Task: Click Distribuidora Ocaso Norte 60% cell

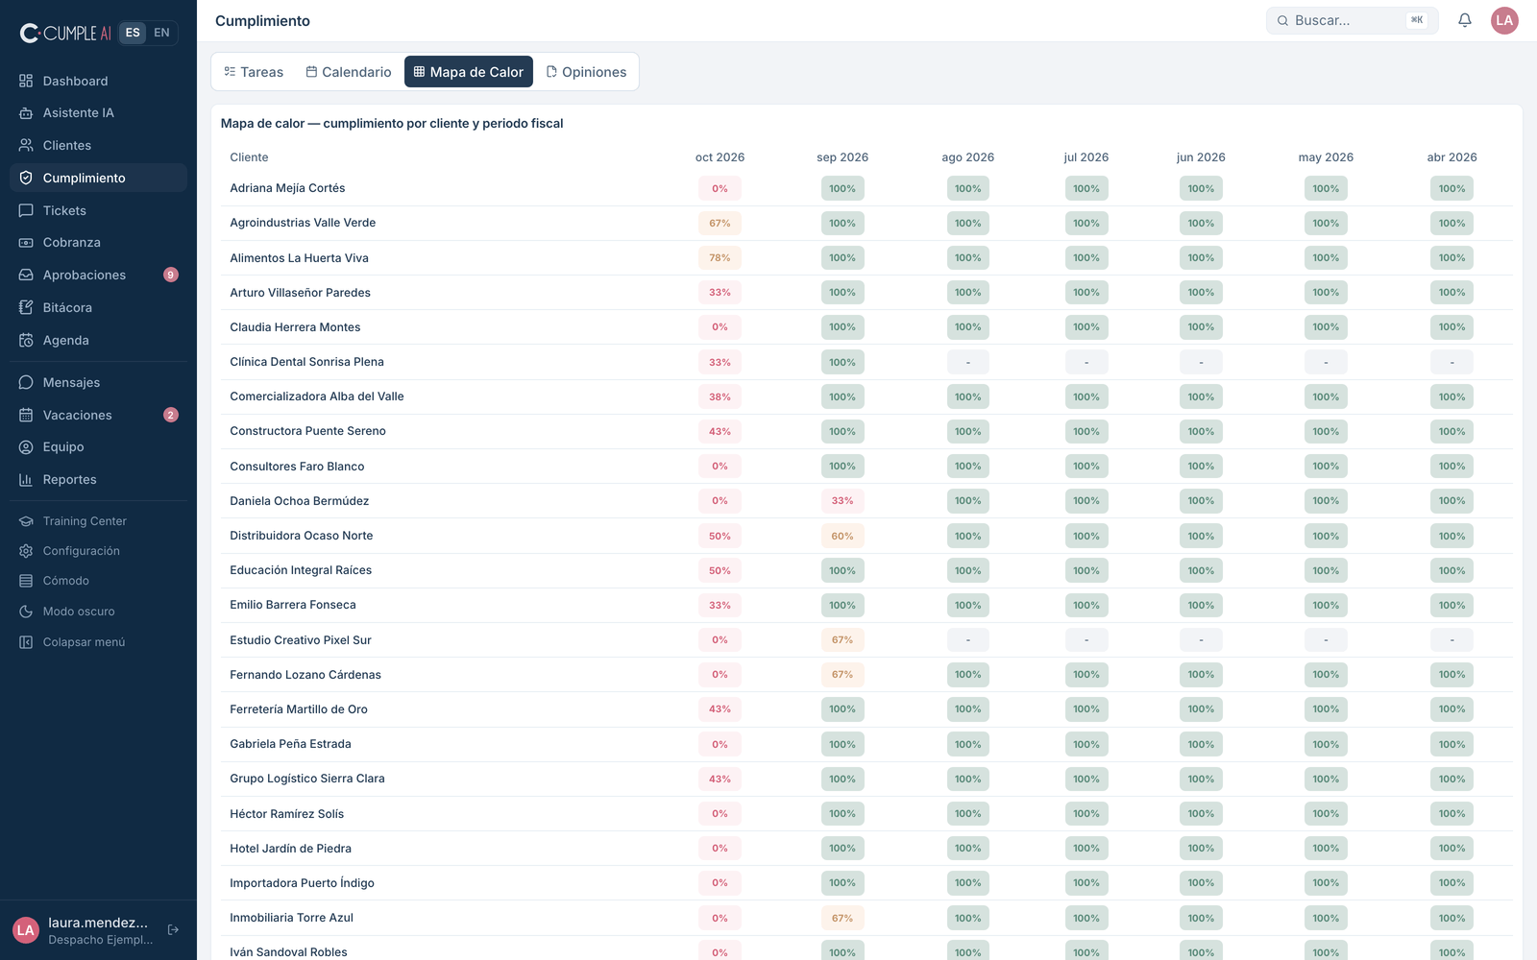Action: pyautogui.click(x=842, y=536)
